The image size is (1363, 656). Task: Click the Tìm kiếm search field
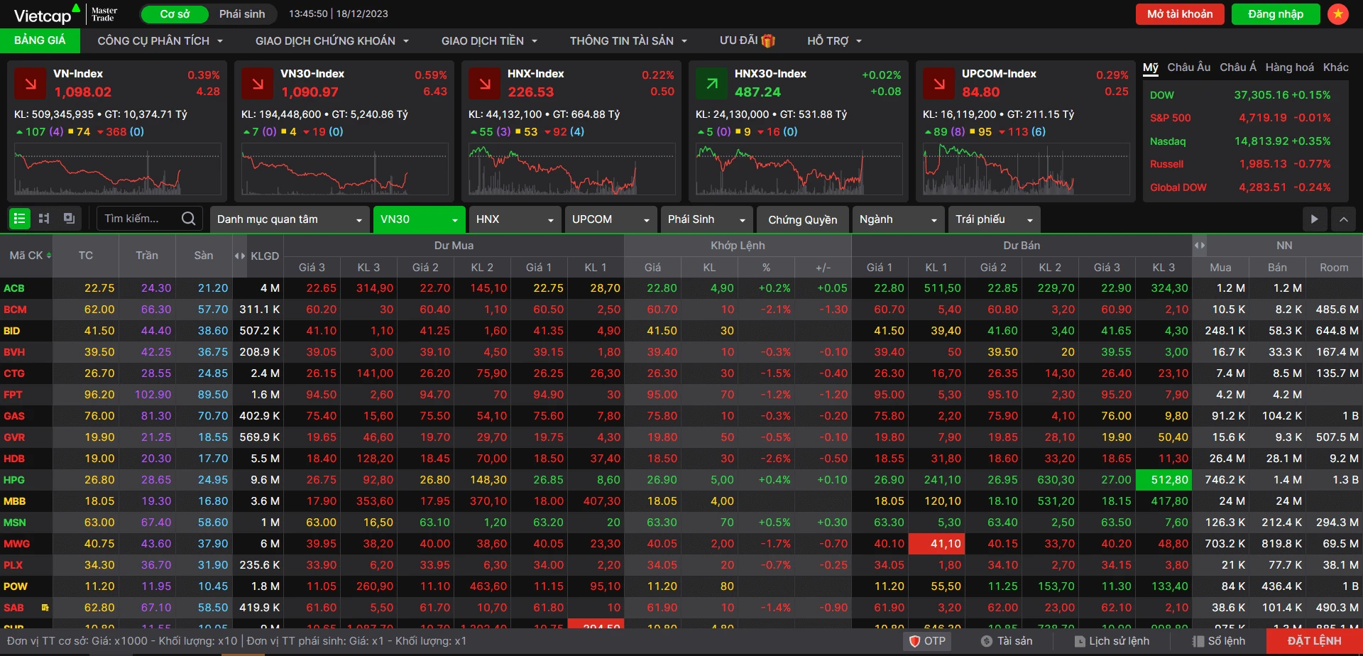(x=138, y=219)
